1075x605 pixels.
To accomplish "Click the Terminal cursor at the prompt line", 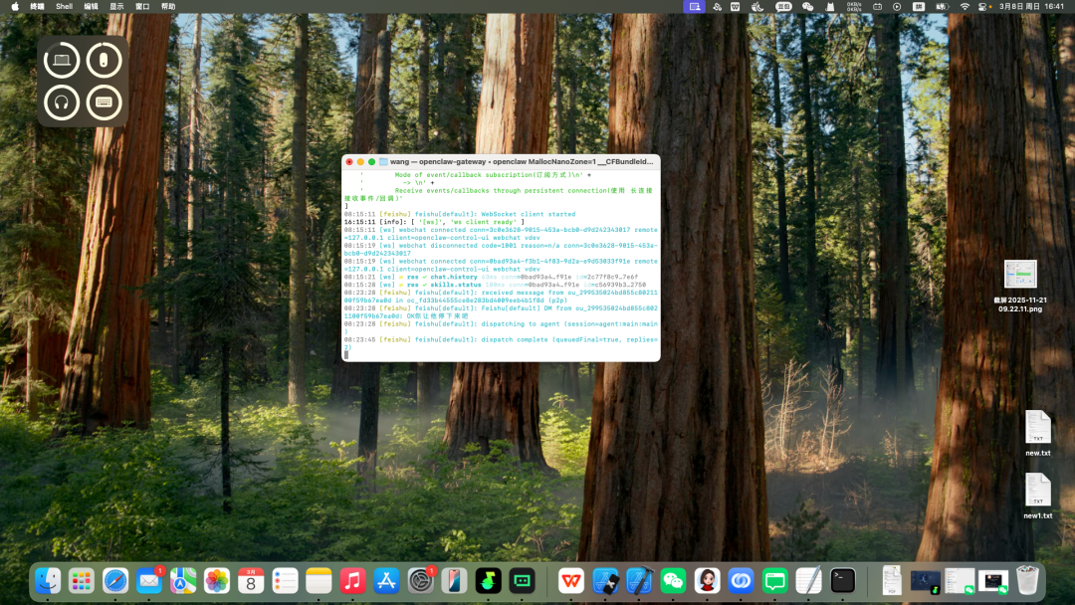I will click(x=346, y=355).
